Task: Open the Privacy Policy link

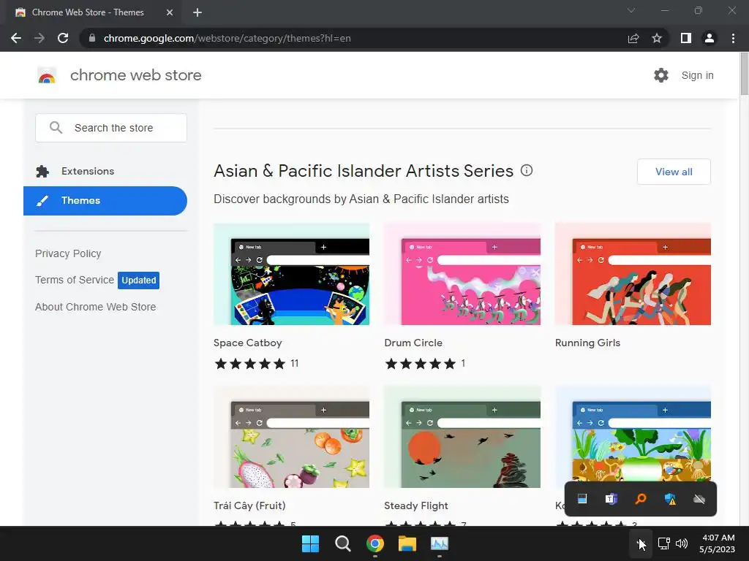Action: click(x=68, y=253)
